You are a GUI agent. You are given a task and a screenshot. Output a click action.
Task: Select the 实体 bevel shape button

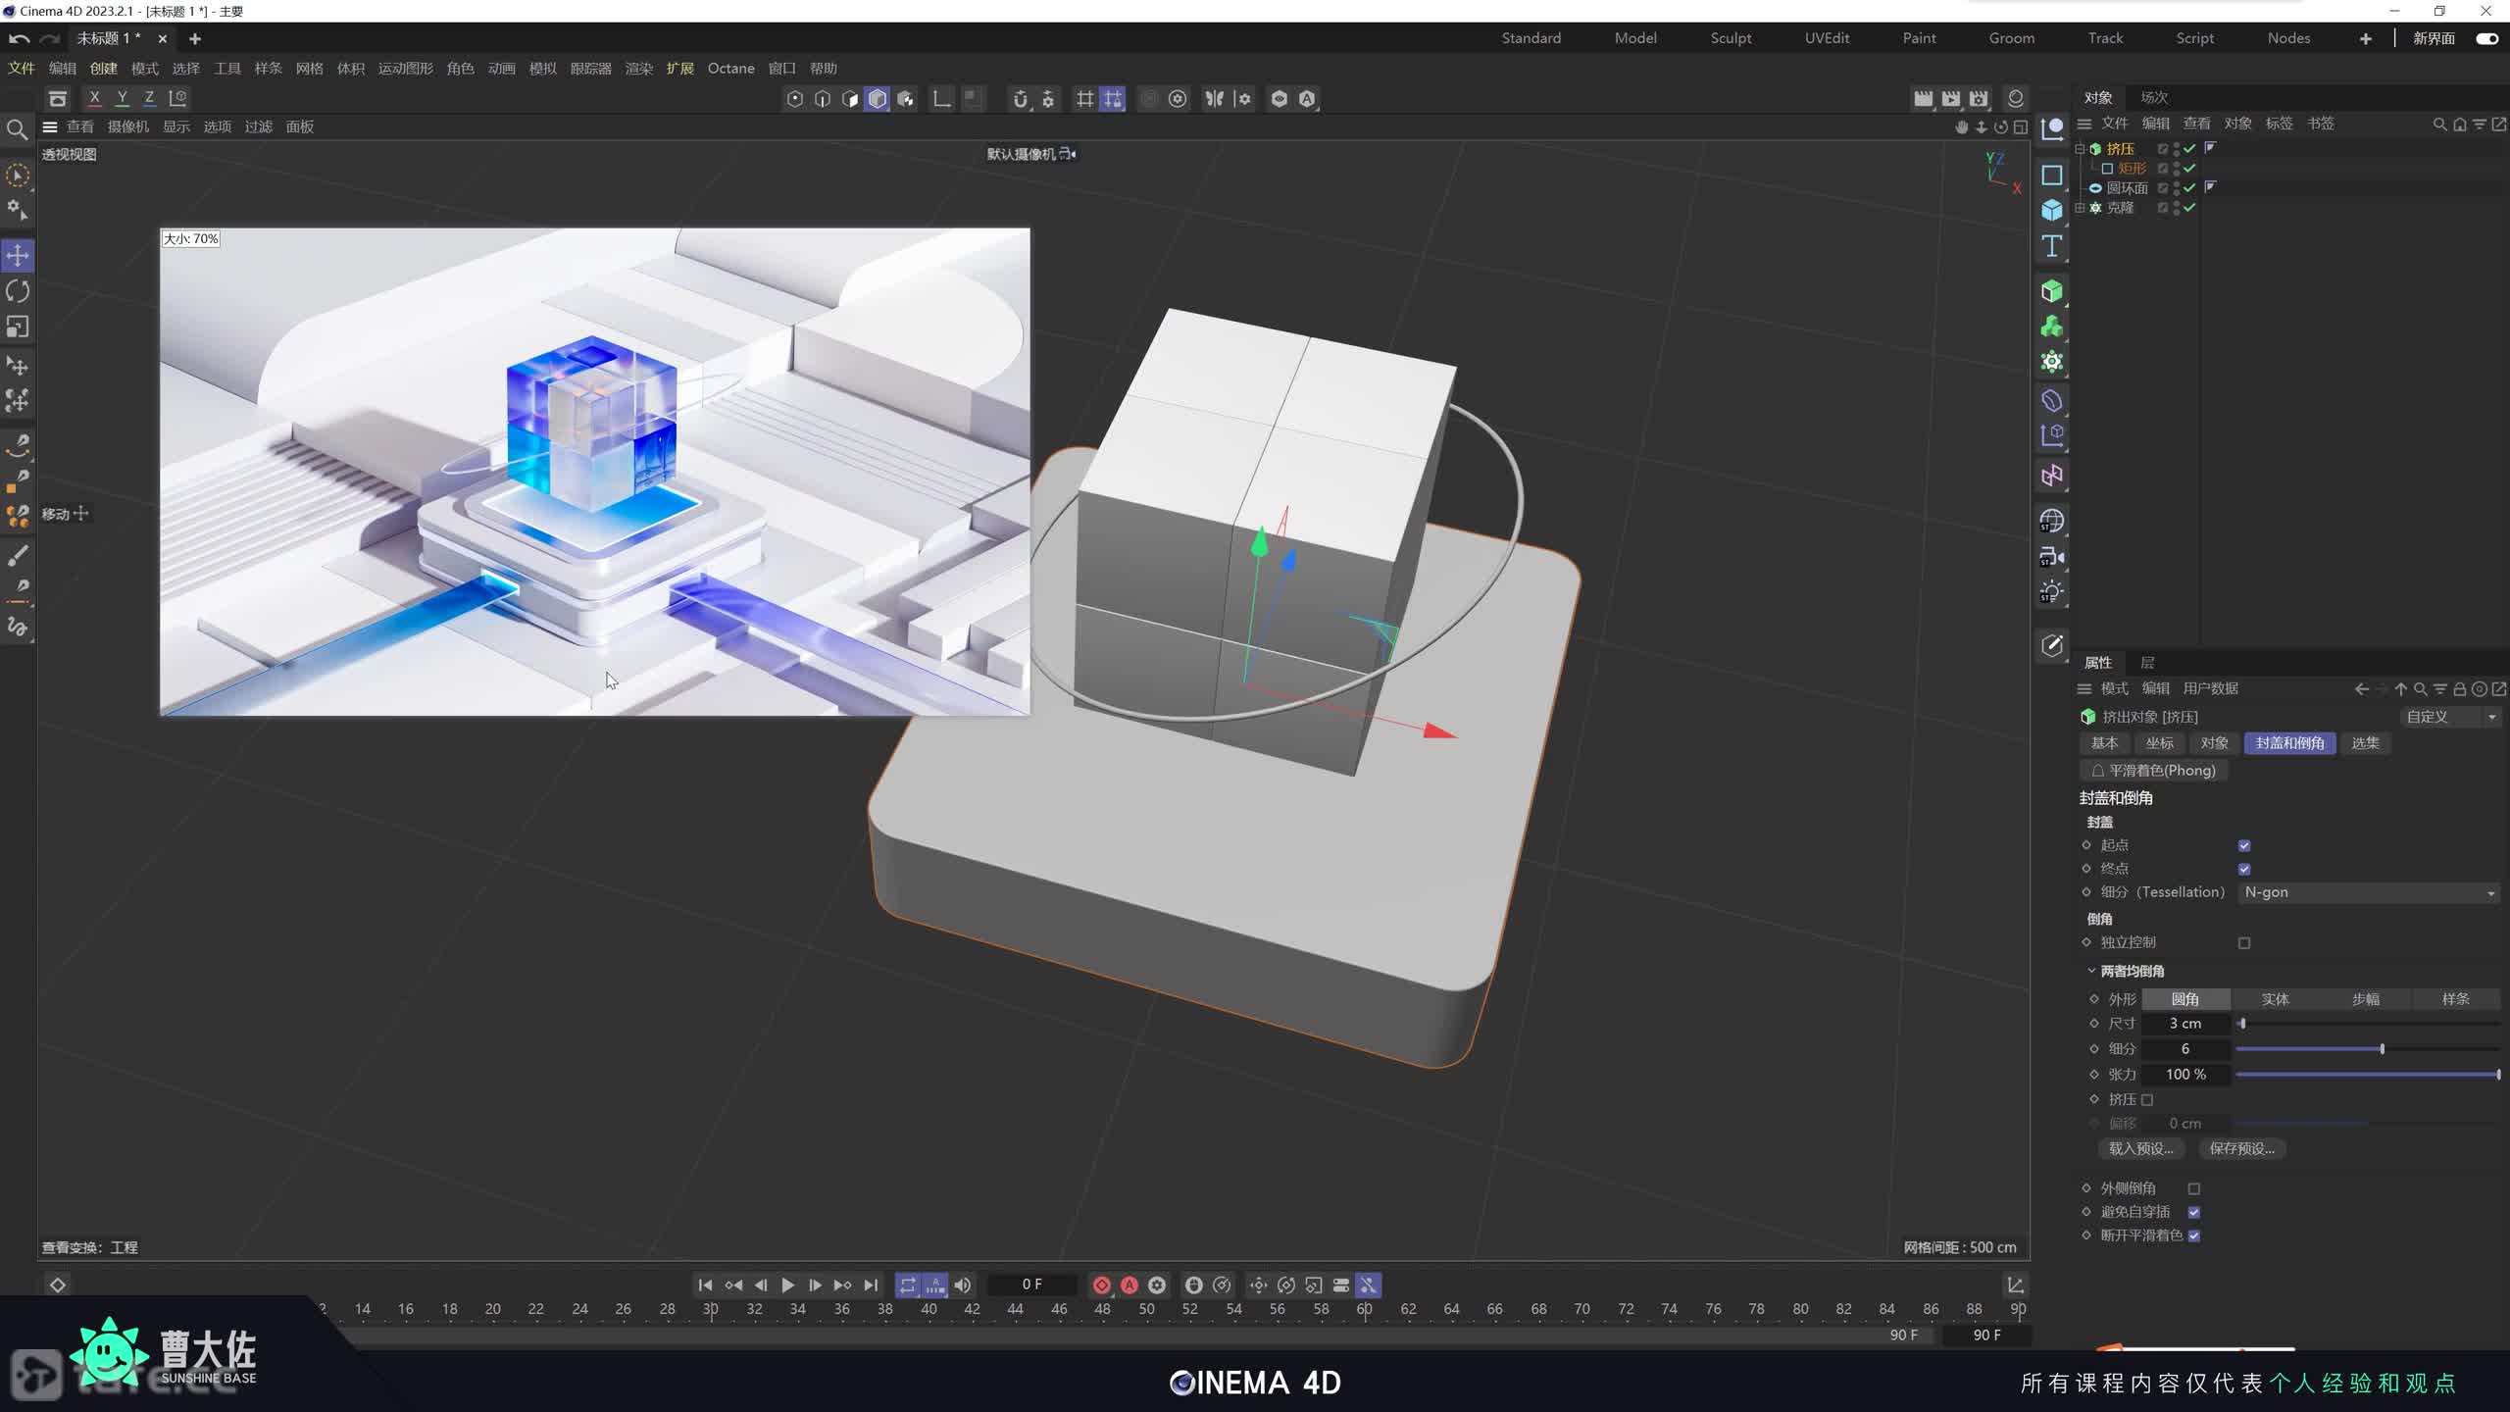tap(2275, 999)
